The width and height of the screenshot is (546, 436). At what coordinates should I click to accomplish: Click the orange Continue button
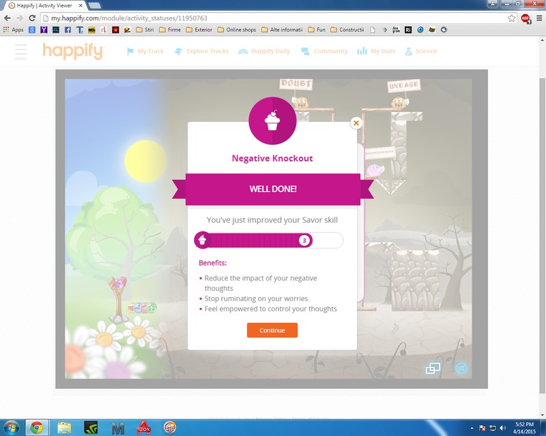pyautogui.click(x=272, y=330)
